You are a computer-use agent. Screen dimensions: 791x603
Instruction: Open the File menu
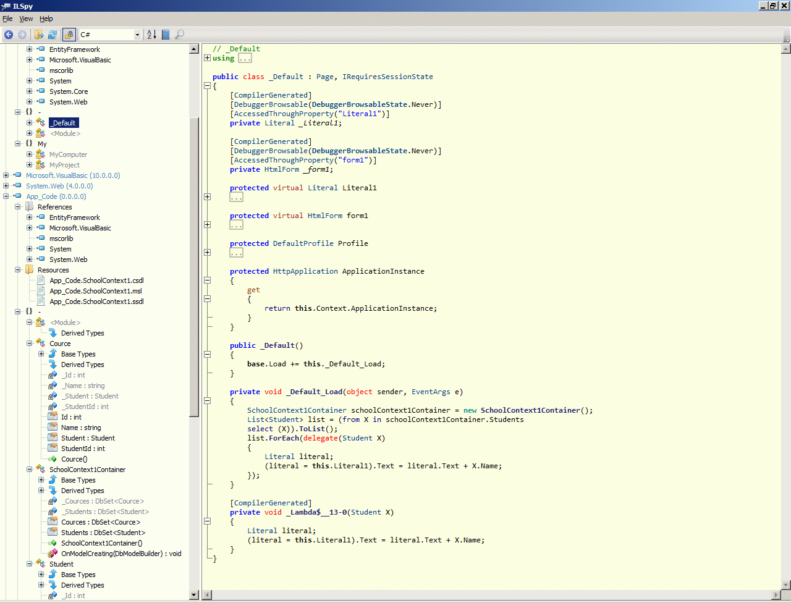[x=7, y=19]
